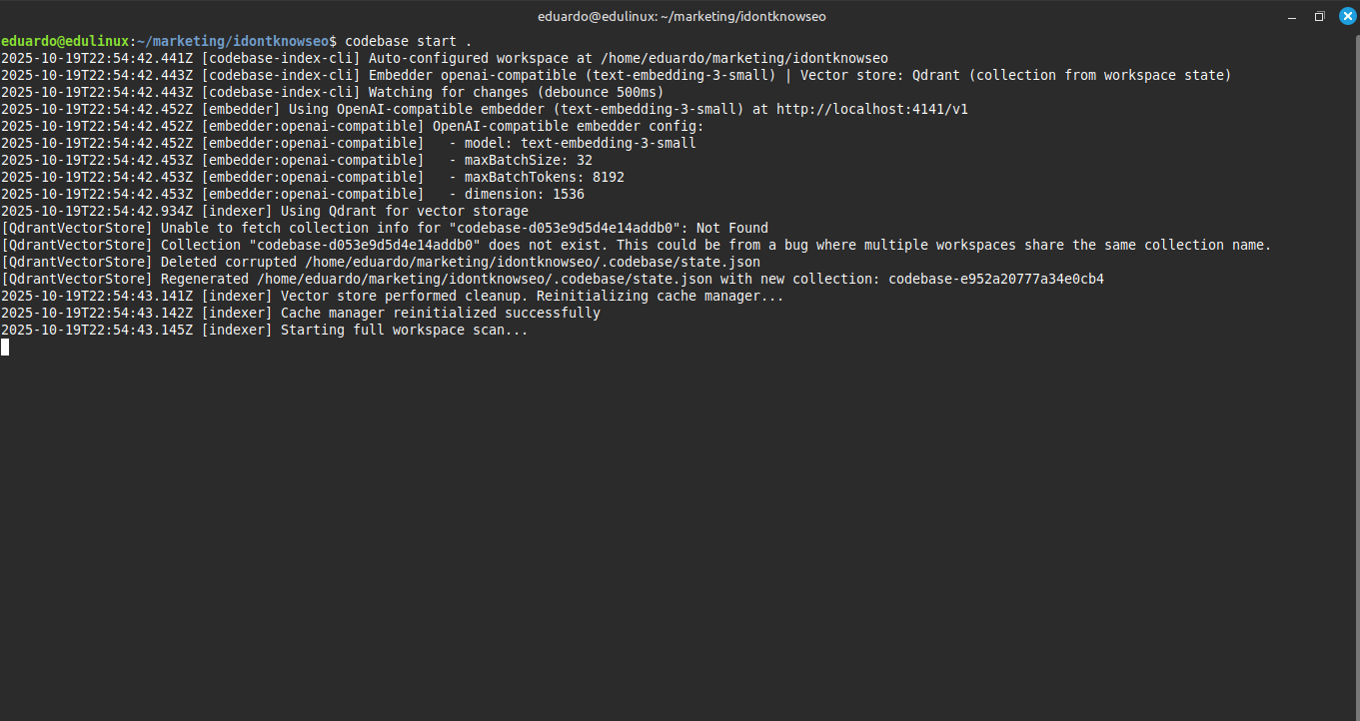Click the "maxBatchTokens: 8192" config line

click(x=544, y=177)
